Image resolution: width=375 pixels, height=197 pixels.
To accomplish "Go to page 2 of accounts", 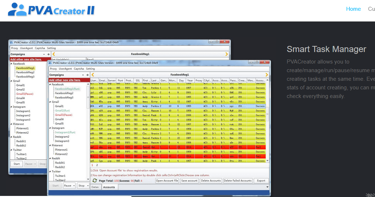I will pyautogui.click(x=97, y=165).
